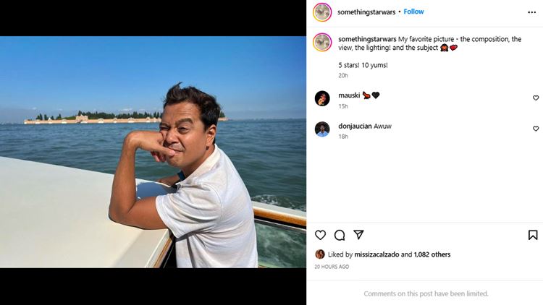Open donjaucian's profile avatar
Image resolution: width=543 pixels, height=305 pixels.
point(322,129)
